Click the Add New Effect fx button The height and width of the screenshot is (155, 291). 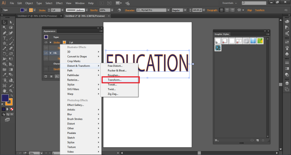tap(57, 76)
